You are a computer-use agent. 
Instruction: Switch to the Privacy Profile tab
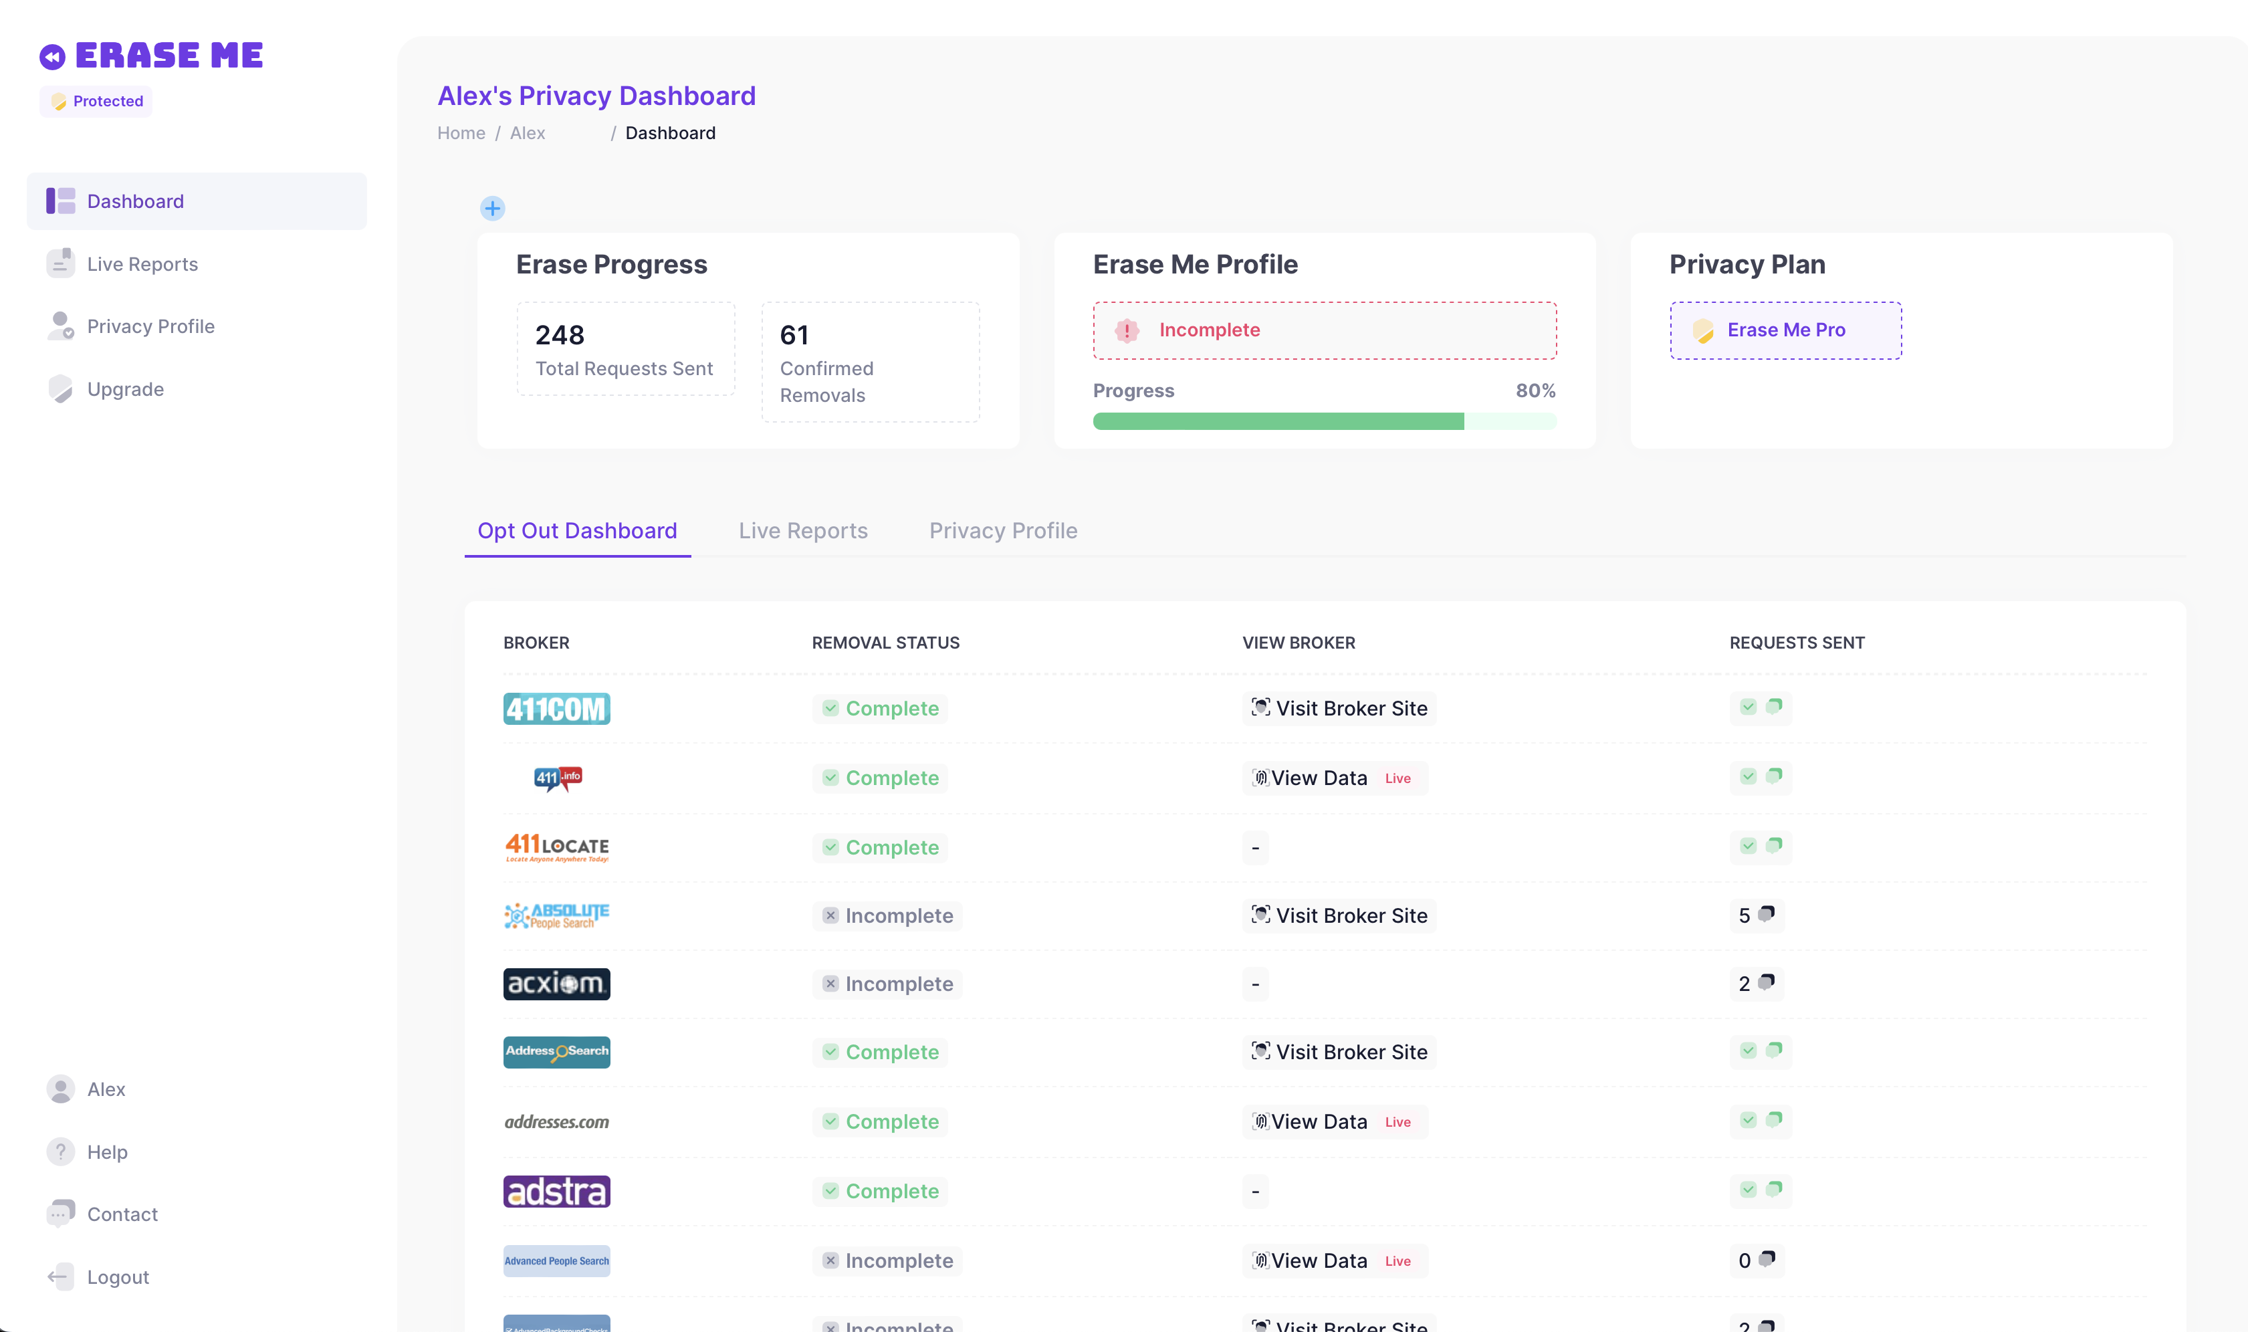(x=1003, y=530)
